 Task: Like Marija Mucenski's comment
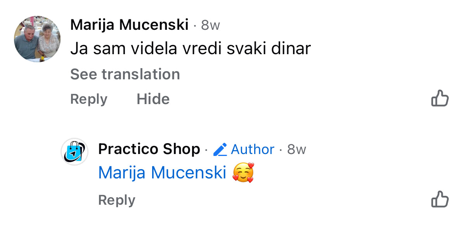[x=440, y=99]
